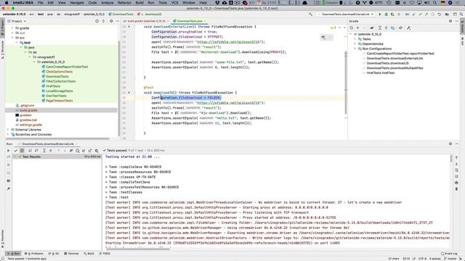Select opened file locate icon in Project panel
The height and width of the screenshot is (261, 465).
[97, 21]
